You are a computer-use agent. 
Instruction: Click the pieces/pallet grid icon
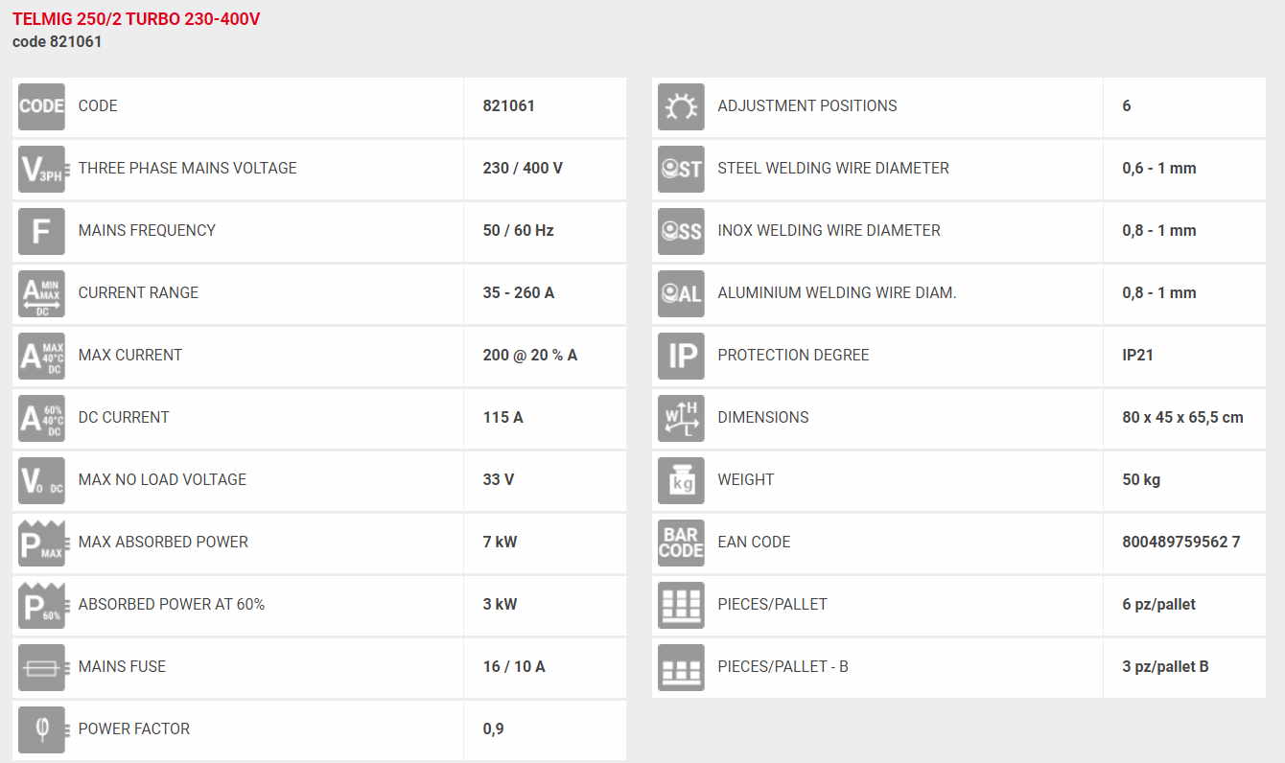[681, 605]
